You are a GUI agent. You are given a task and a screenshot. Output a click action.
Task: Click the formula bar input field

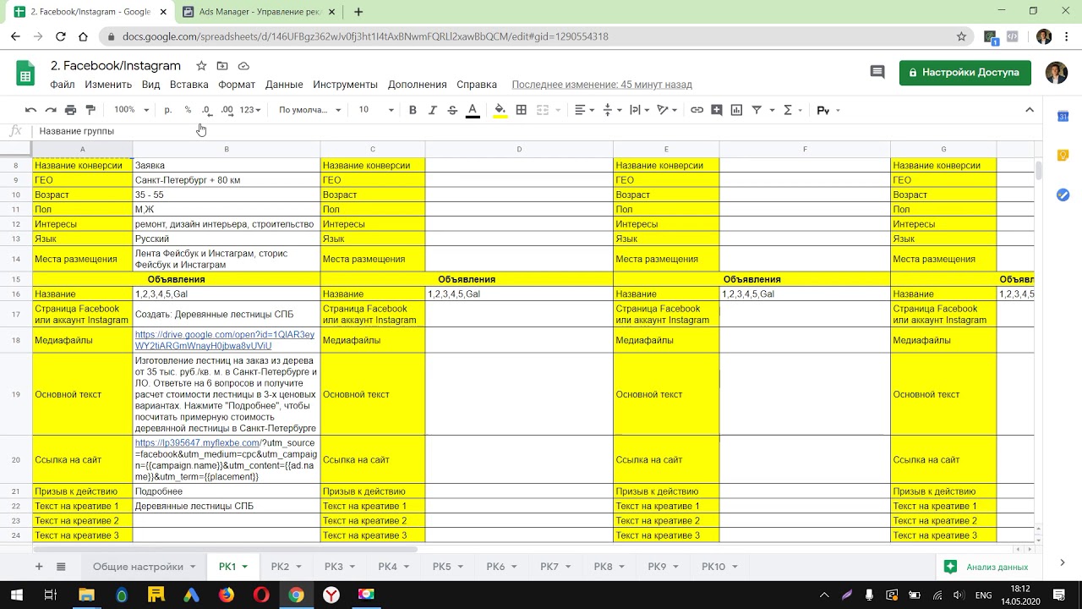pos(507,131)
